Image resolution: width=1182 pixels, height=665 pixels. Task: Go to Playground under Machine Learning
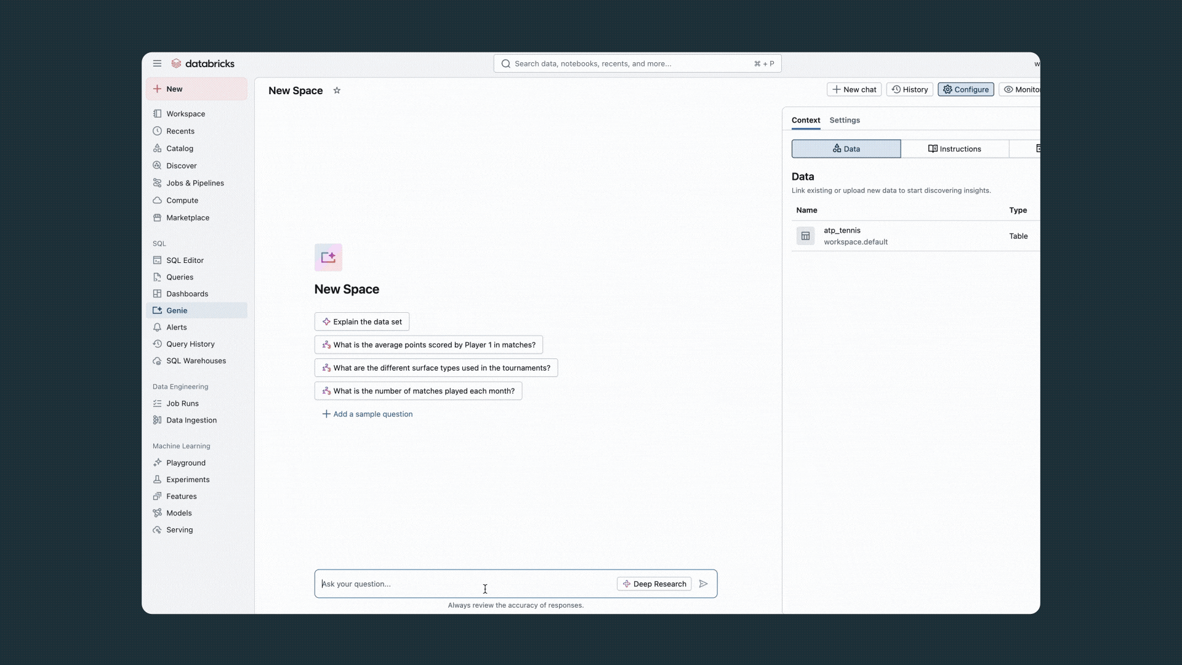[185, 463]
